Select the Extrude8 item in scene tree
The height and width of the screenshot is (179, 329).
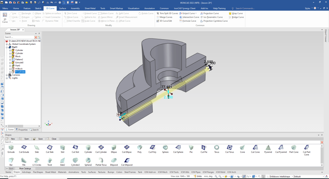(x=19, y=62)
